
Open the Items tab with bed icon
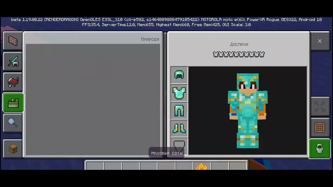point(13,82)
